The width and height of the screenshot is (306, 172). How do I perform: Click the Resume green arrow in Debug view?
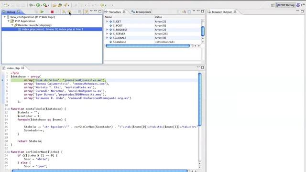[x=42, y=12]
